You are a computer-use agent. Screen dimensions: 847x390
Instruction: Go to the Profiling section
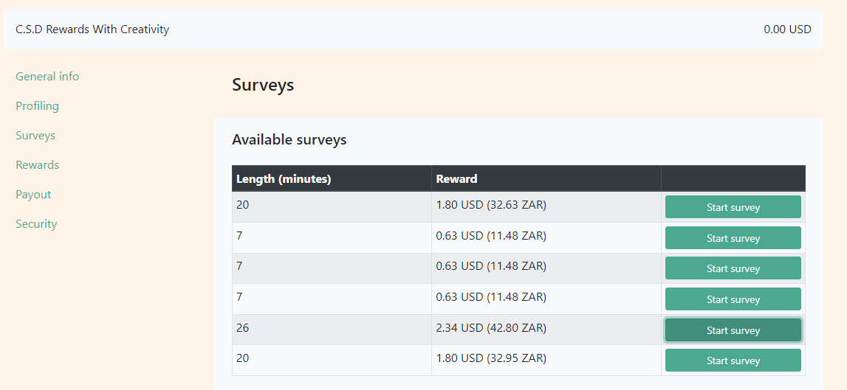coord(37,106)
